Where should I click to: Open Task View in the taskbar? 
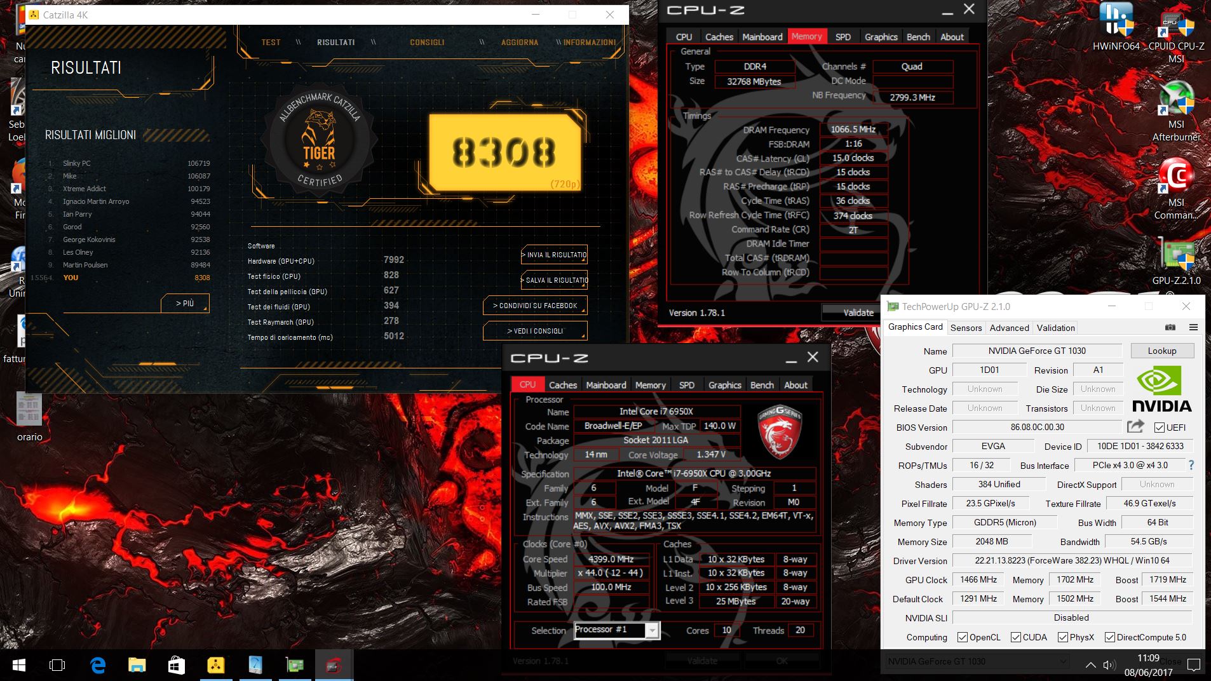[57, 665]
